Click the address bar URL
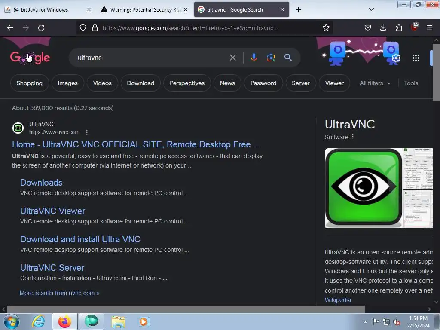 coord(189,28)
